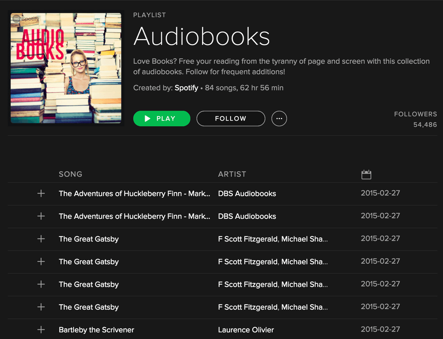
Task: Sort tracks by the ARTIST column header
Action: (x=232, y=174)
